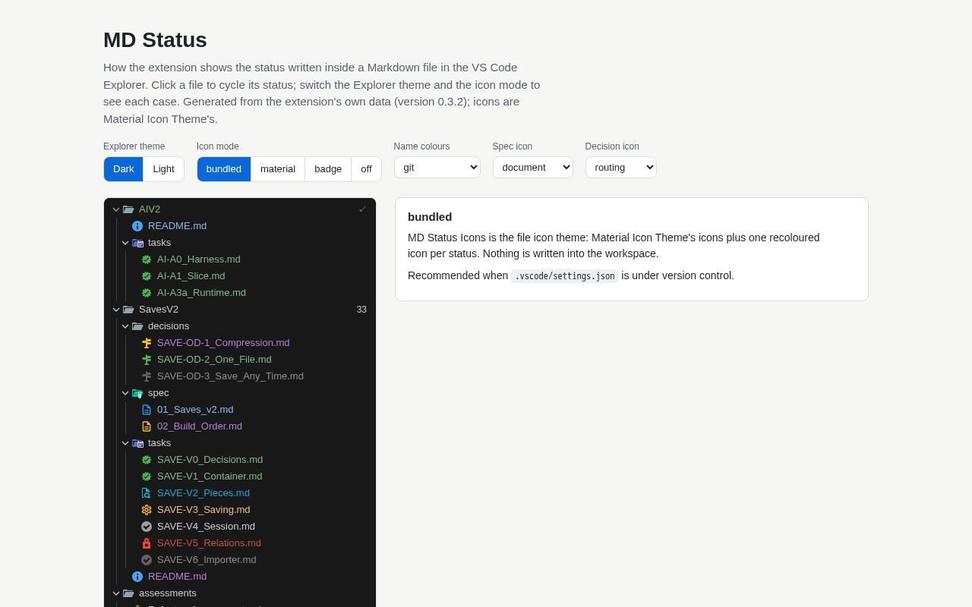Screen dimensions: 972x607
Task: Click the yellow gear icon of SAVE-V3_Saving.md
Action: coord(147,510)
